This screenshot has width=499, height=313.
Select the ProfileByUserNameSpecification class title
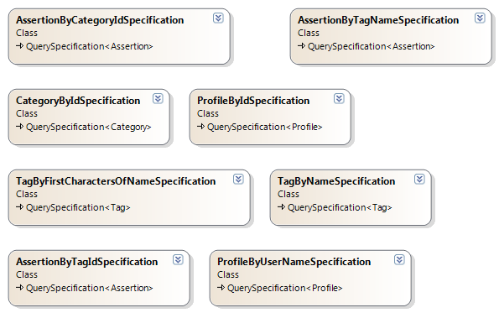294,262
